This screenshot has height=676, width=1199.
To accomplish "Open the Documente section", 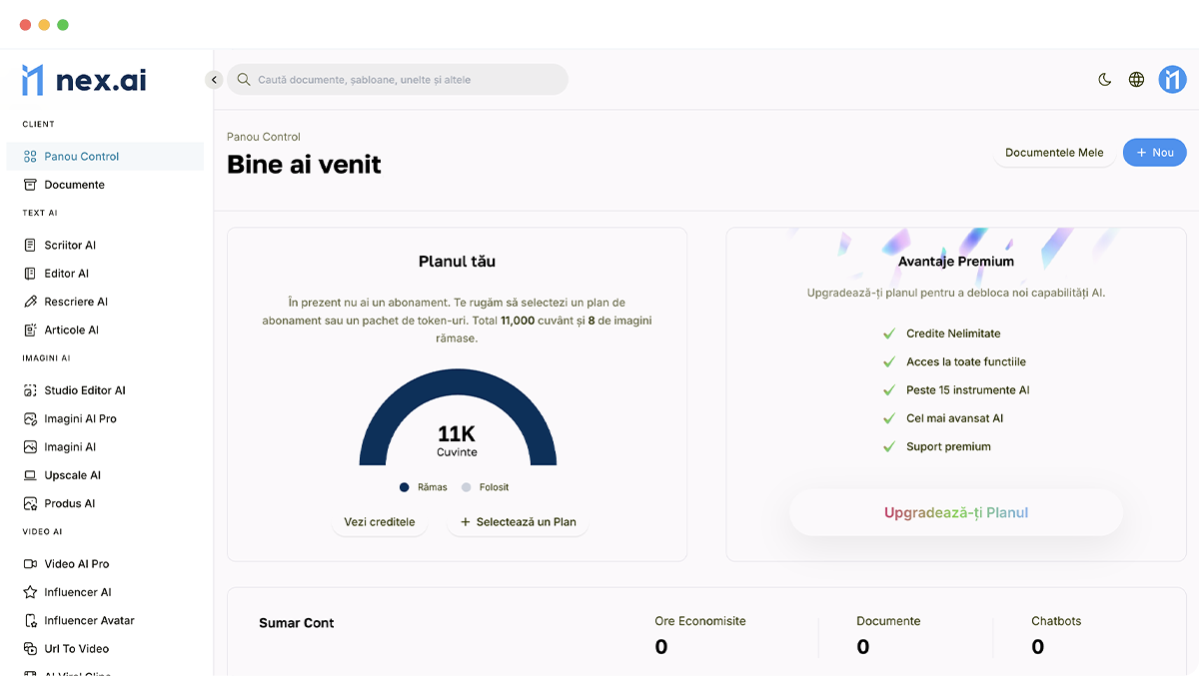I will 77,184.
